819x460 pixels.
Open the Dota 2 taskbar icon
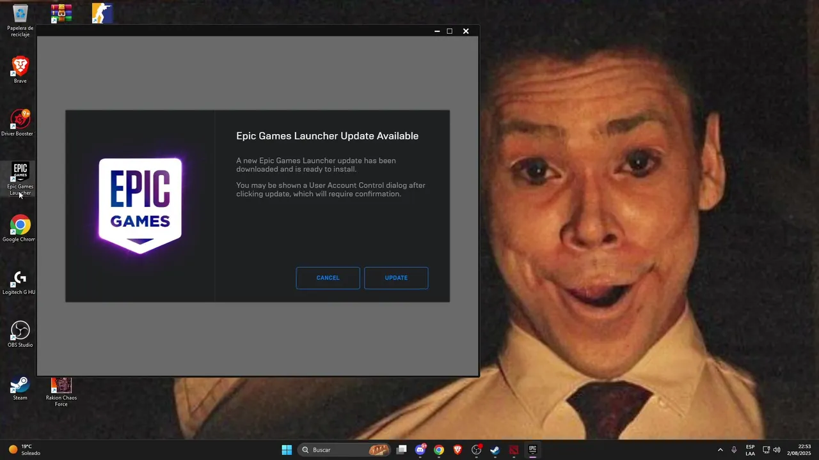click(x=514, y=450)
